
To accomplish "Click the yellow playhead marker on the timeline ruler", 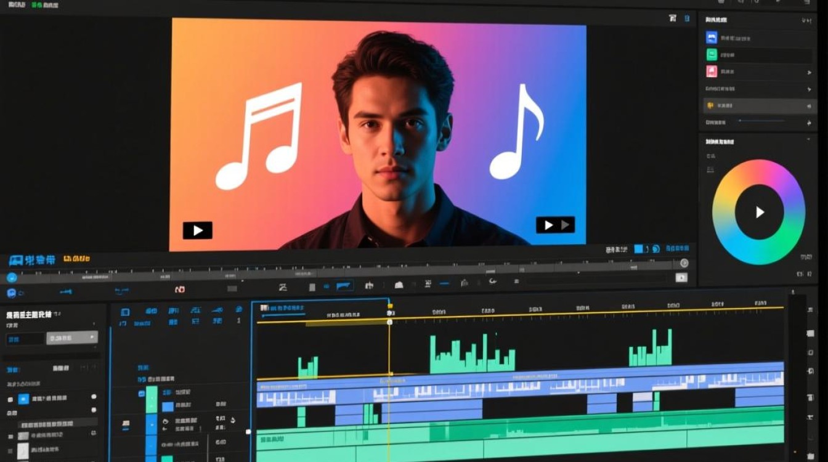I will (x=389, y=306).
